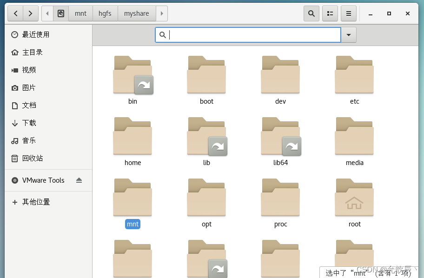
Task: Select the etc folder icon
Action: coord(354,75)
